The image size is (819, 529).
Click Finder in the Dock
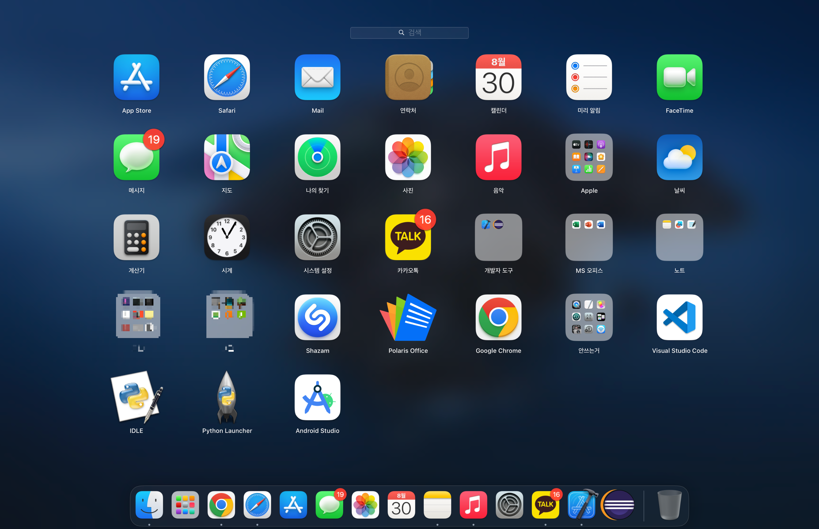pyautogui.click(x=149, y=505)
